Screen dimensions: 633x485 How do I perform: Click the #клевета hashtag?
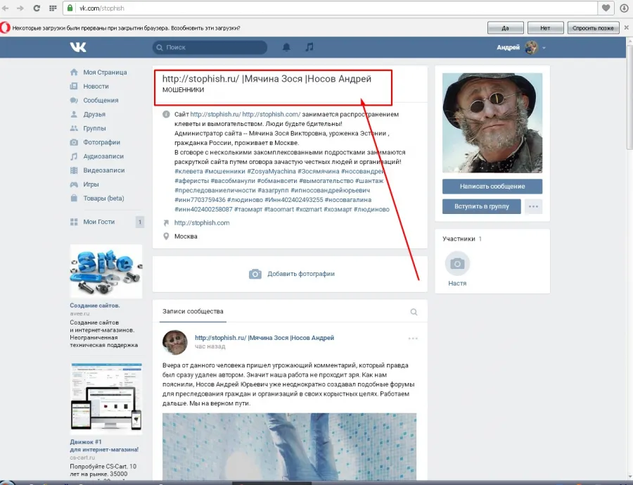coord(188,171)
